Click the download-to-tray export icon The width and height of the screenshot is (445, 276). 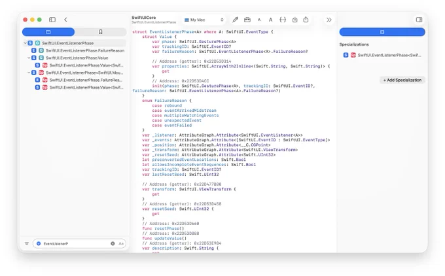[x=295, y=20]
